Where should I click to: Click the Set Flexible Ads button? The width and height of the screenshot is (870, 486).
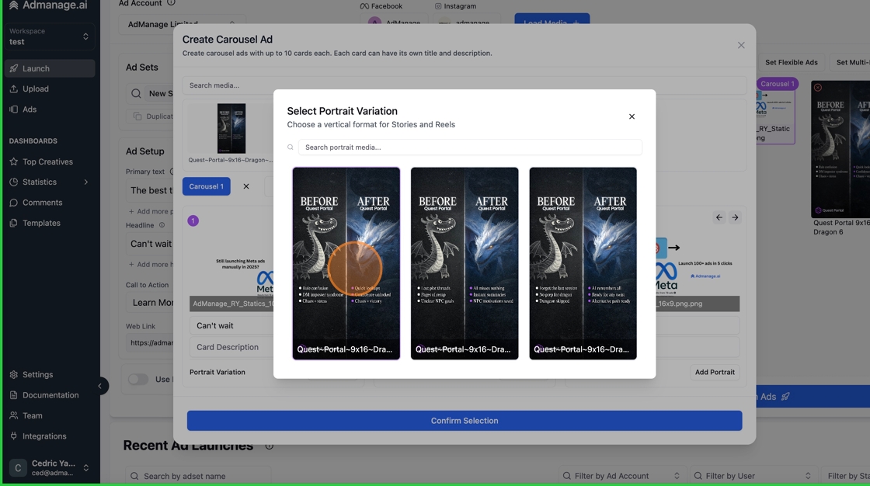[x=792, y=62]
